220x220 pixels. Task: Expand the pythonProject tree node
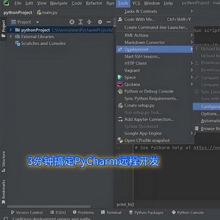tap(10, 30)
